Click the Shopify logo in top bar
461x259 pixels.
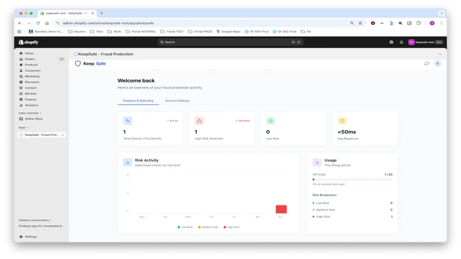point(28,42)
